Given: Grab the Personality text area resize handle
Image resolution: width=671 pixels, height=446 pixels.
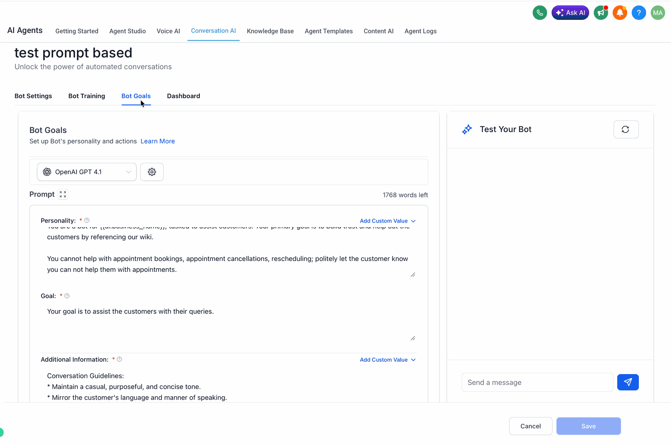Looking at the screenshot, I should click(x=413, y=275).
